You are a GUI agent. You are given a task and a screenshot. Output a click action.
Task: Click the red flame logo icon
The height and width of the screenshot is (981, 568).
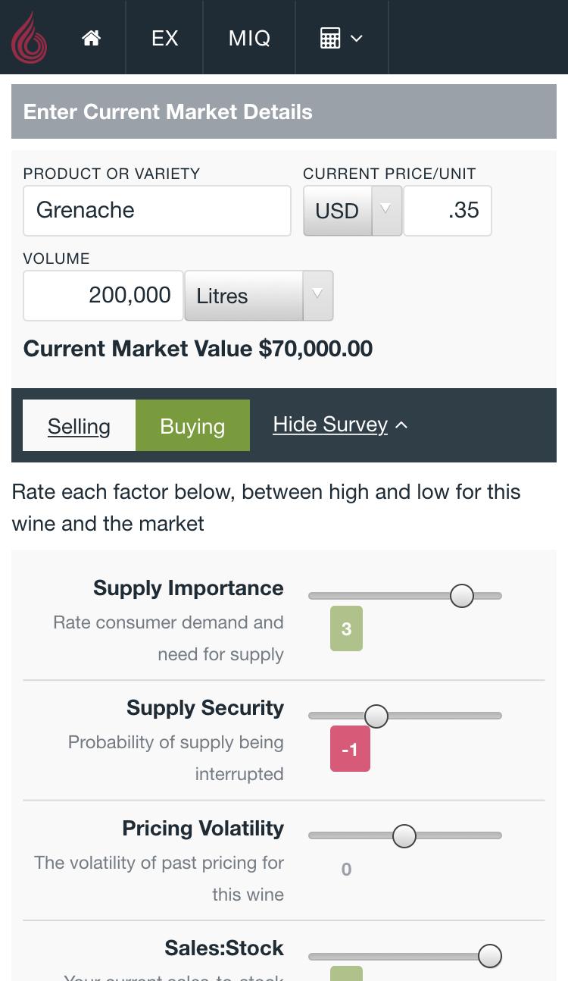point(29,38)
